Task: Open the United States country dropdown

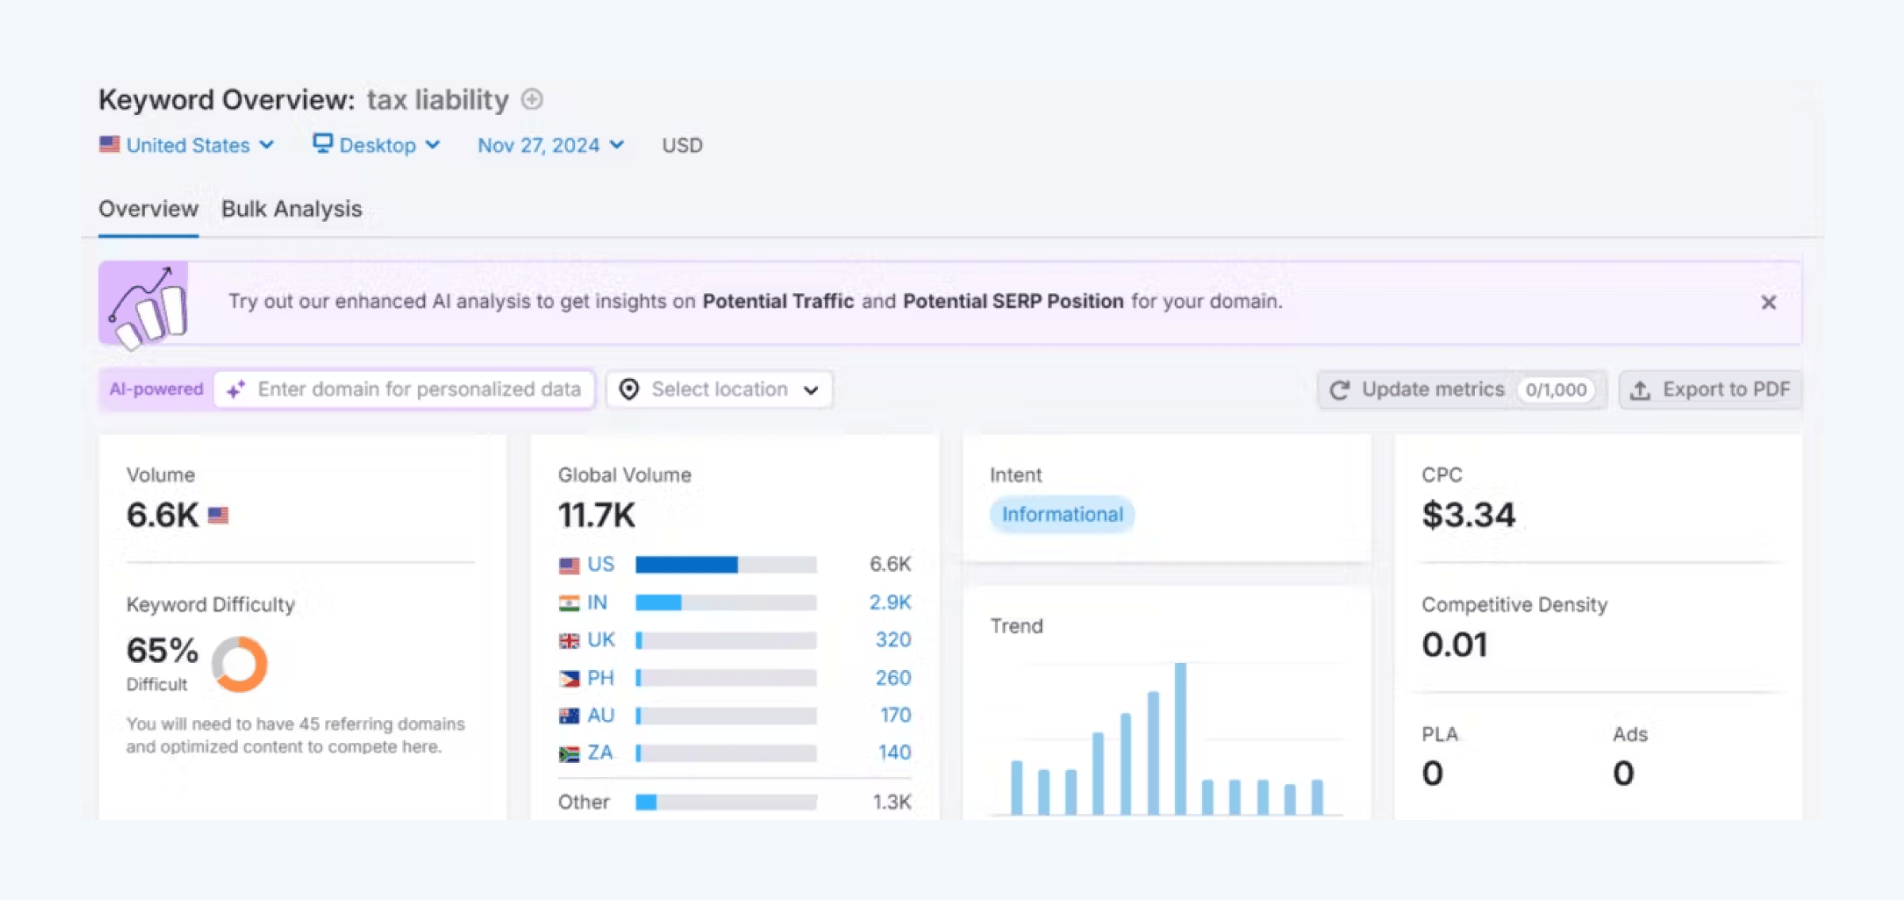Action: (x=186, y=145)
